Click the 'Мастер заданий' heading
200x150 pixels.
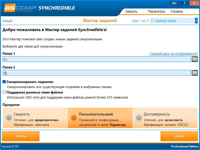[100, 20]
